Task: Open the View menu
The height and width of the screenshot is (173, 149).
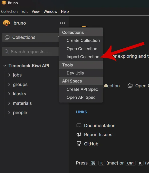Action: (36, 12)
